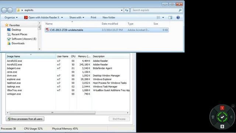
Task: Sort processes by CPU column
Action: pos(73,56)
